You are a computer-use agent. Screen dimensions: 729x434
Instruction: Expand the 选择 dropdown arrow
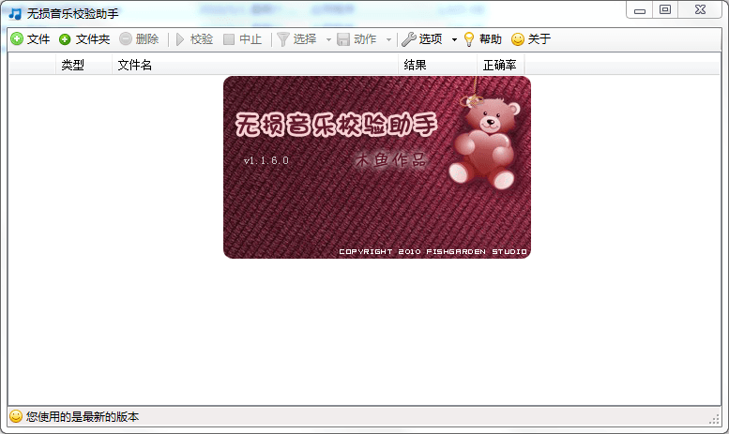click(x=328, y=40)
